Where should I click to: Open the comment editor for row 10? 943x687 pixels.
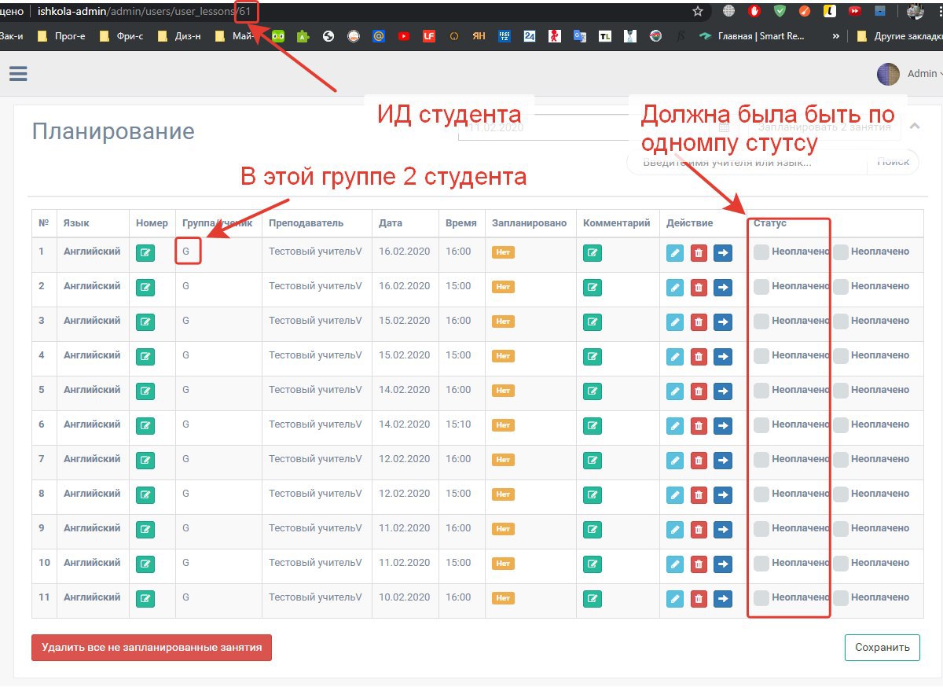pyautogui.click(x=593, y=564)
